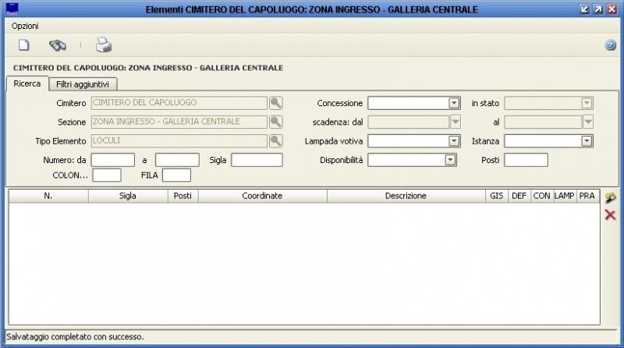Open help with the blue question icon
Screen dimensions: 624x348
pos(611,45)
